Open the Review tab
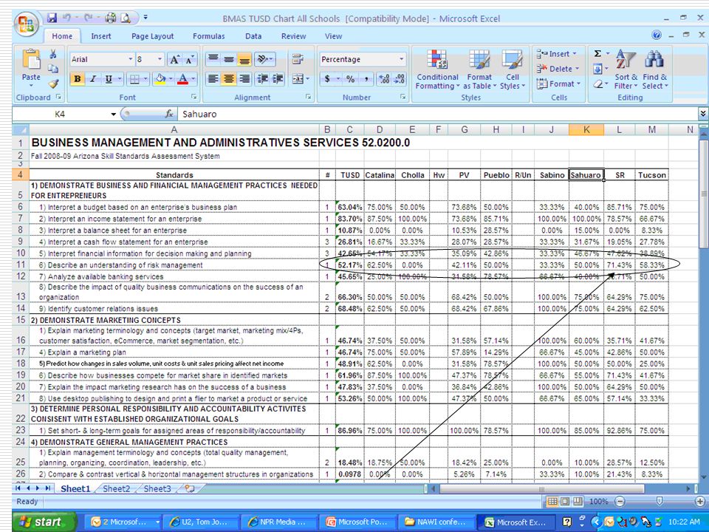Viewport: 709px width, 532px height. tap(293, 36)
